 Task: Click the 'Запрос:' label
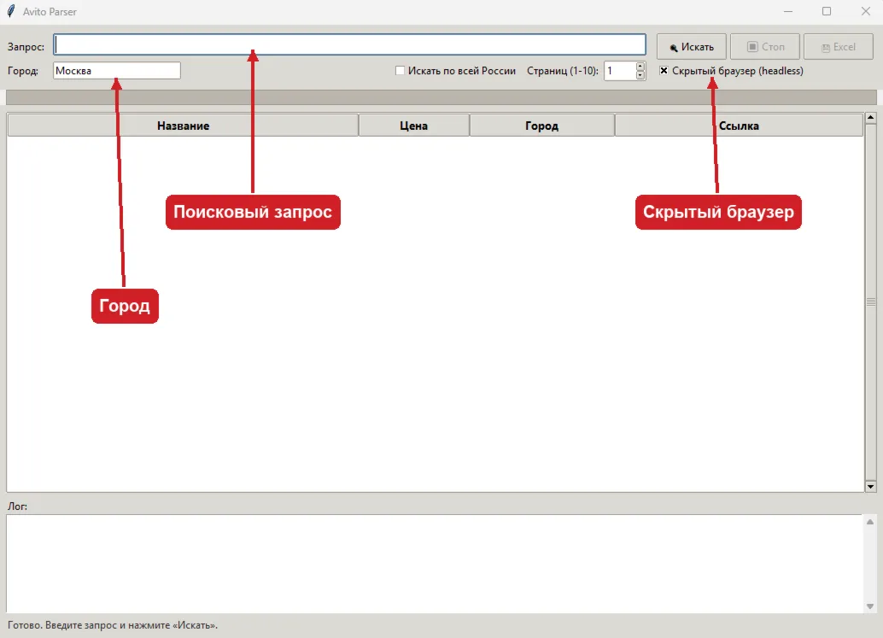[26, 47]
